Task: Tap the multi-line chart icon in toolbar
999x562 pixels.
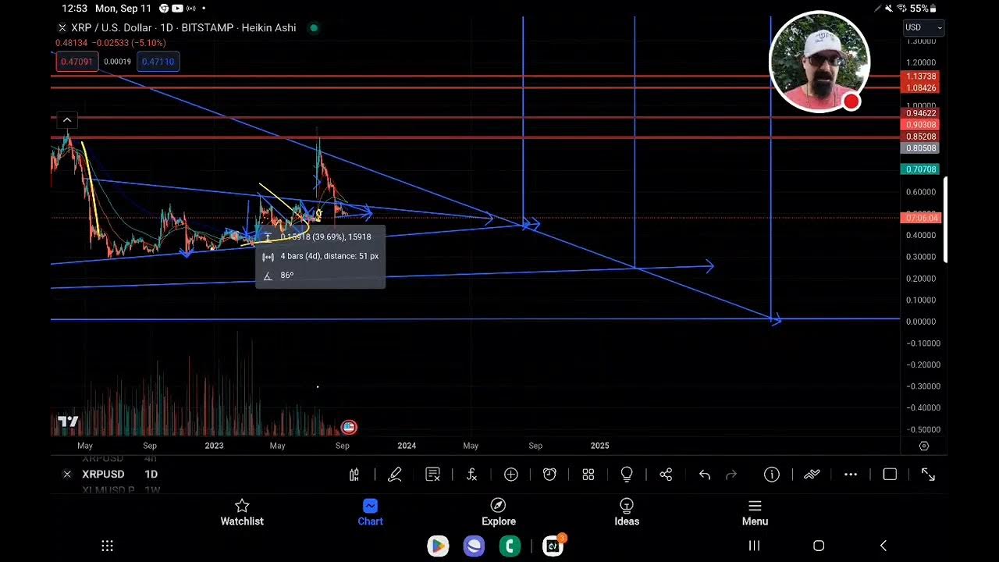Action: point(812,475)
